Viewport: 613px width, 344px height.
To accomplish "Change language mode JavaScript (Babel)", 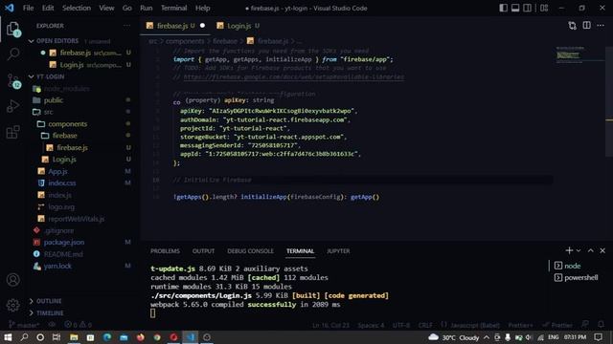I will (x=475, y=325).
